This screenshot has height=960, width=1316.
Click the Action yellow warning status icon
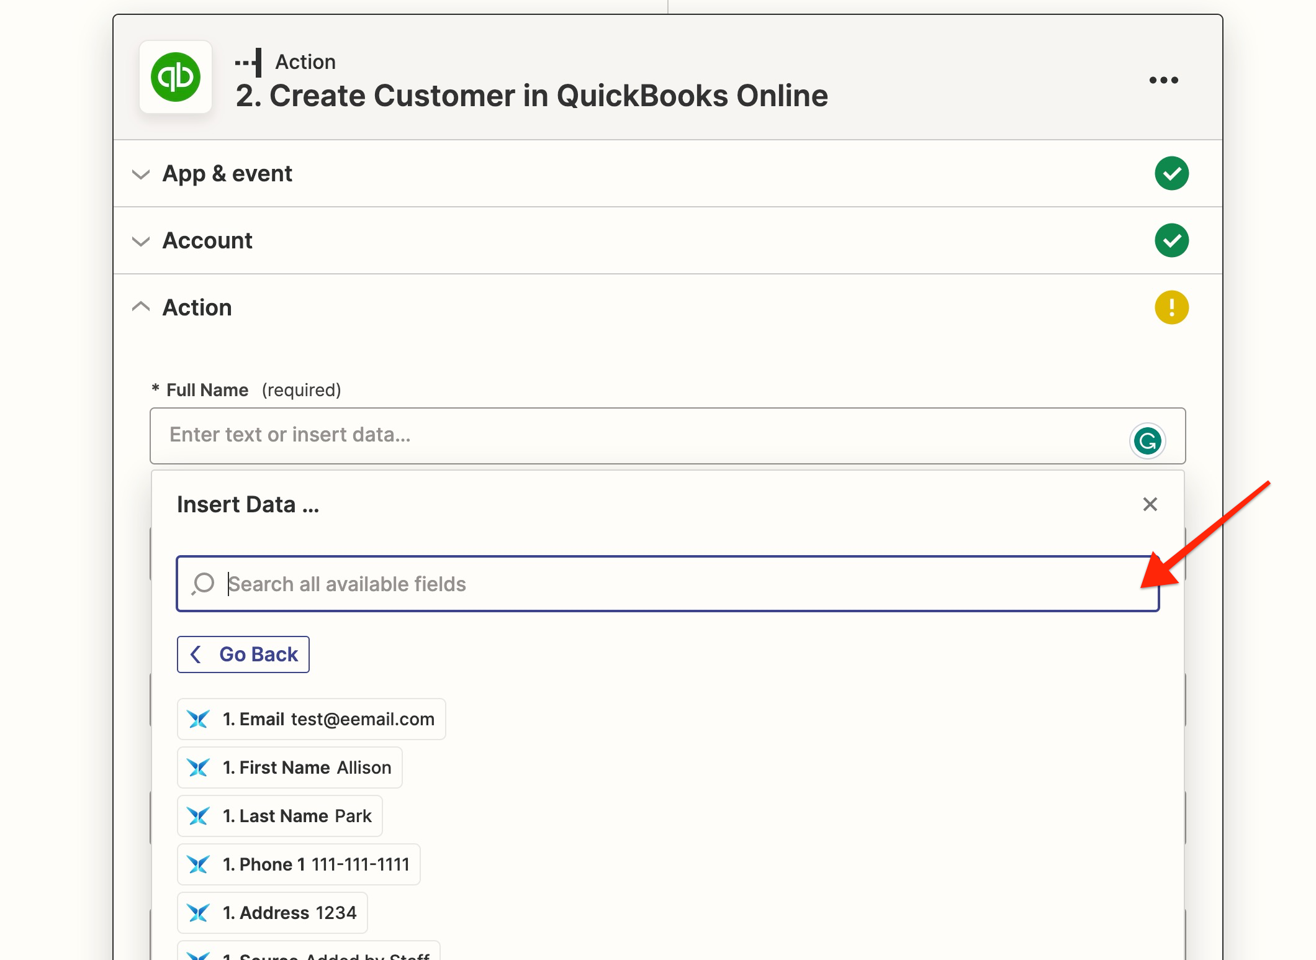point(1171,307)
